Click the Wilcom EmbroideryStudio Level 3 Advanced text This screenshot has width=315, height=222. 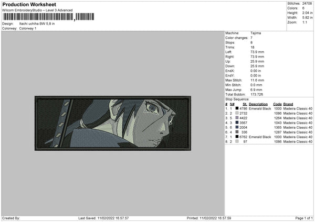tap(37, 10)
